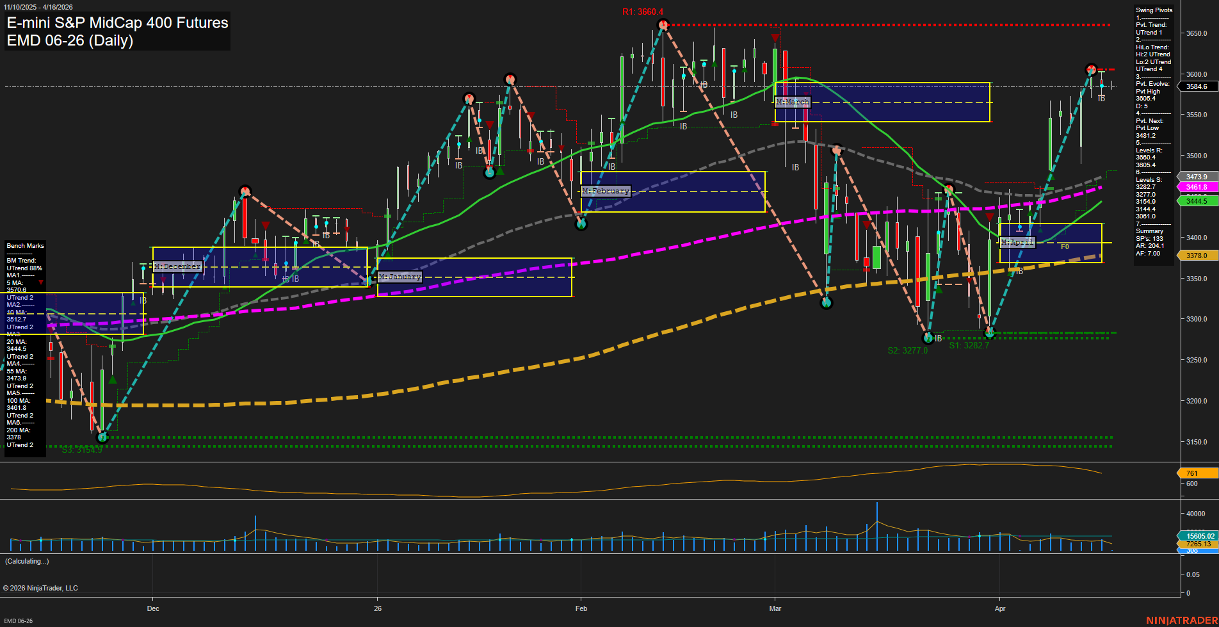Click the swing high pivot marker at R1 3660.4
This screenshot has width=1219, height=627.
pos(663,25)
